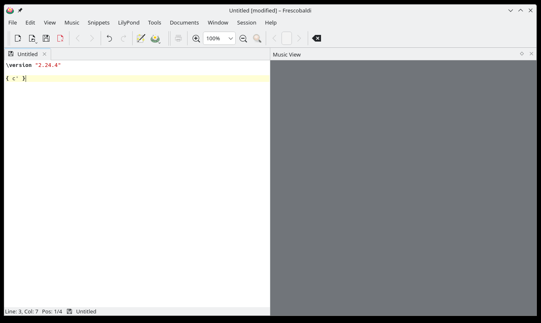Viewport: 541px width, 323px height.
Task: Clear the music view with the backspace icon
Action: click(316, 38)
